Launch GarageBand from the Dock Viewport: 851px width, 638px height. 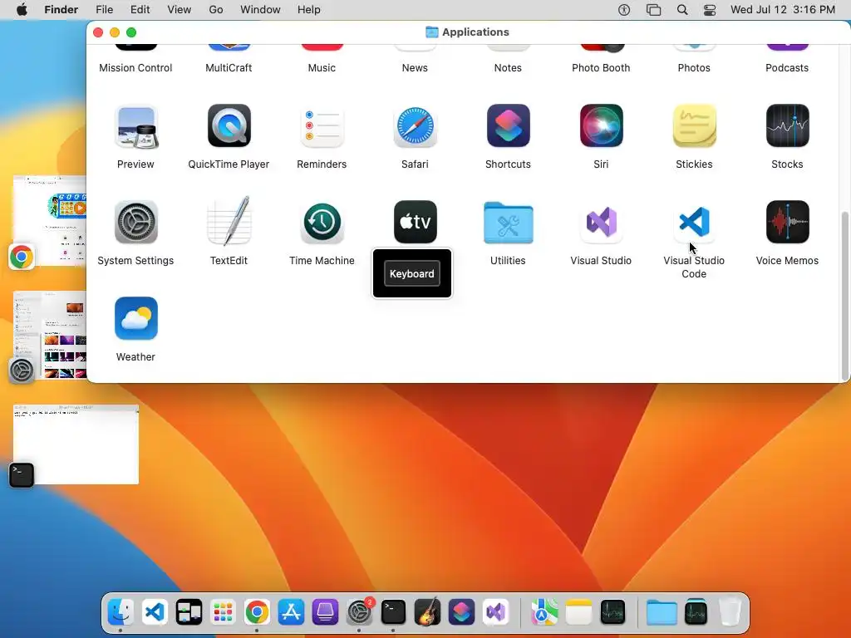(428, 612)
